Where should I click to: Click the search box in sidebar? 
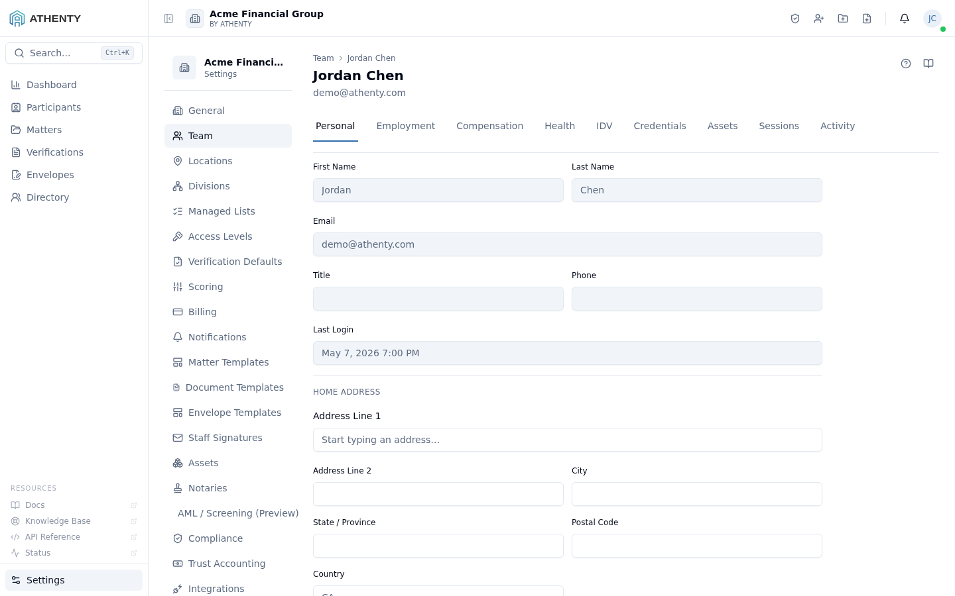(74, 53)
